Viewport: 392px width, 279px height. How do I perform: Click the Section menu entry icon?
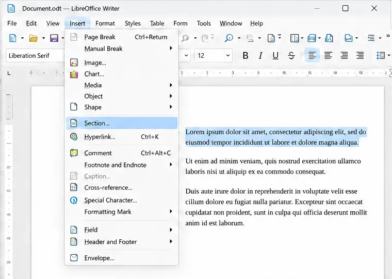[74, 123]
